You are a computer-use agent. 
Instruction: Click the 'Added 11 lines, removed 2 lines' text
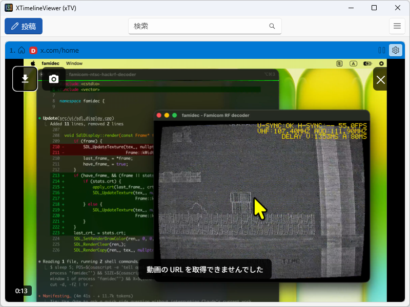coord(87,124)
